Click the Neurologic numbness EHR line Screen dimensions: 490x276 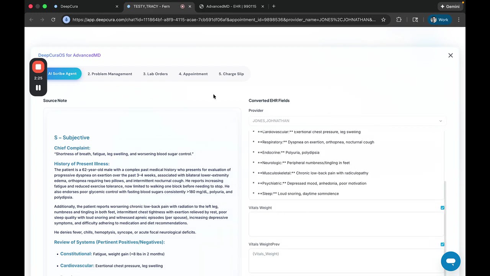tap(304, 163)
